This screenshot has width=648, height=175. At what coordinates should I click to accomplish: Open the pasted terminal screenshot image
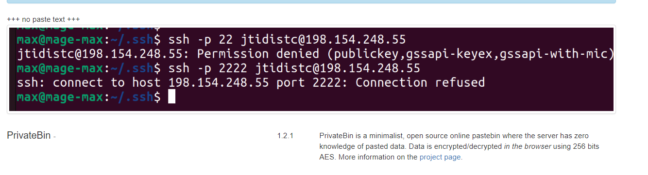click(311, 69)
